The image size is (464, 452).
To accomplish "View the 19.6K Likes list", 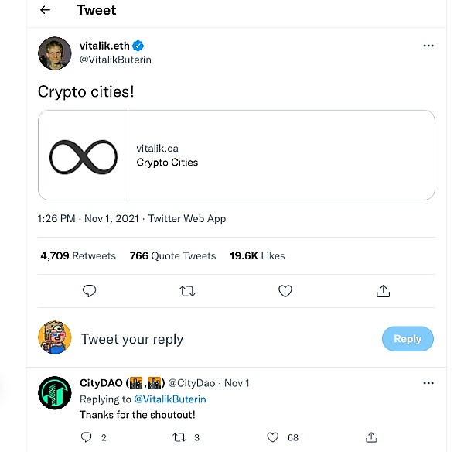I will [x=257, y=255].
